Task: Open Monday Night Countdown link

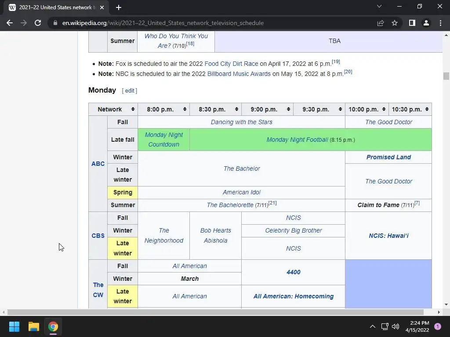Action: pyautogui.click(x=163, y=140)
